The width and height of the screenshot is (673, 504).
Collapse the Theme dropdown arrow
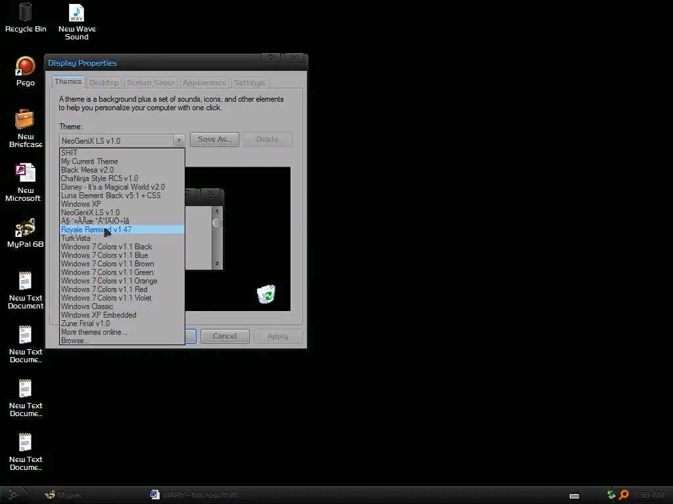coord(179,140)
